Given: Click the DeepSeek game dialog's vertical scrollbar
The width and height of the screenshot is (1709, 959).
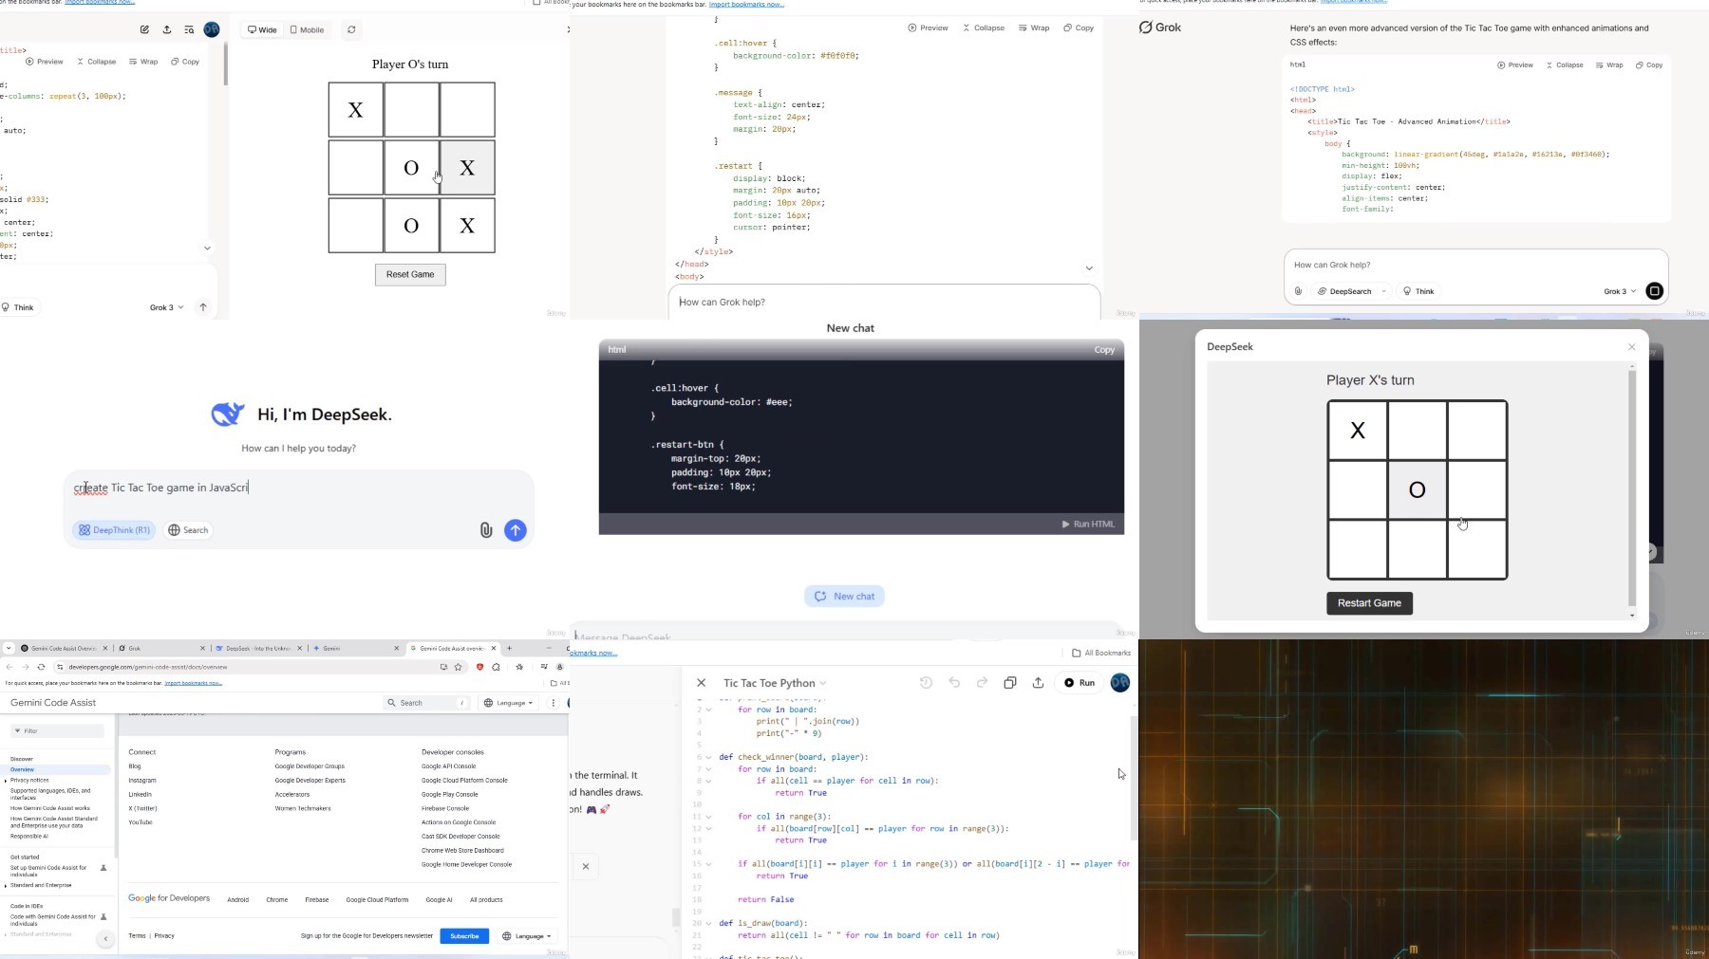Looking at the screenshot, I should (1632, 489).
